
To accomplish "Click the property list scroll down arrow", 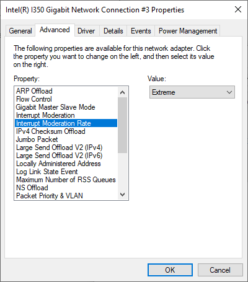I will tap(122, 195).
